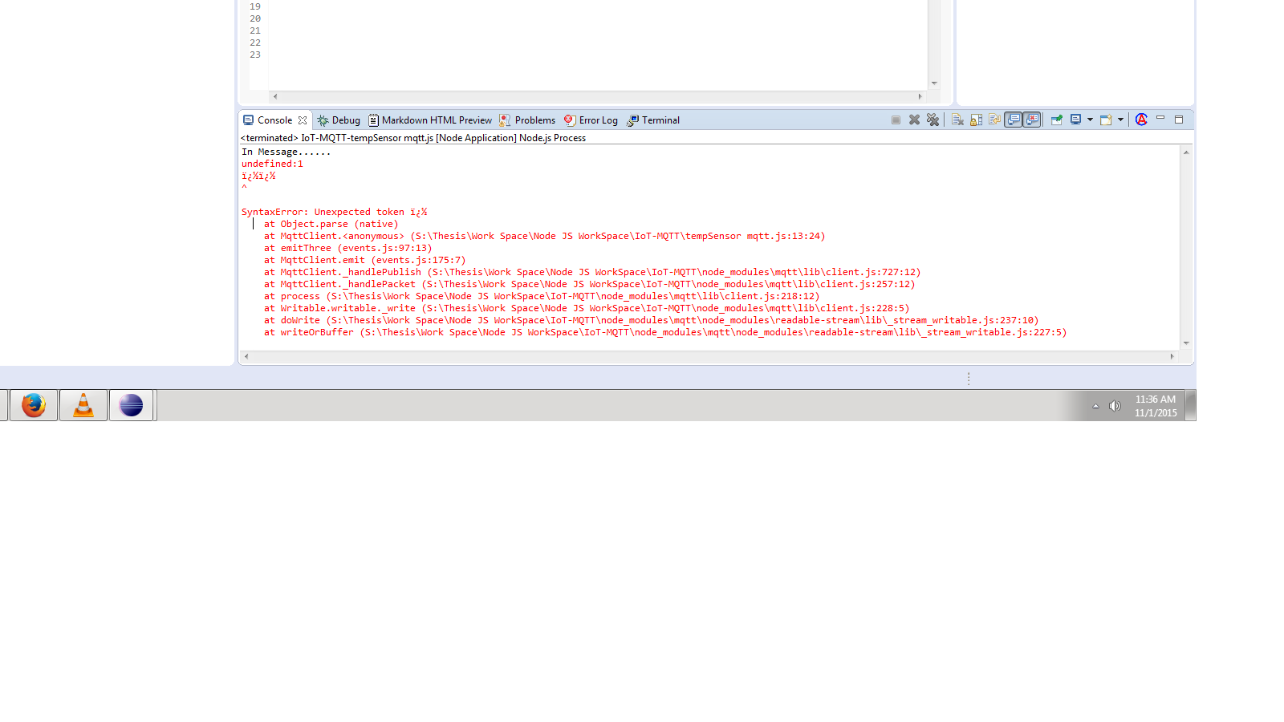Image resolution: width=1284 pixels, height=722 pixels.
Task: Click the editor horizontal scroll right arrow
Action: coord(920,96)
